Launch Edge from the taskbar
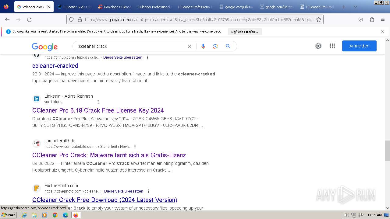This screenshot has height=219, width=390. tap(66, 215)
